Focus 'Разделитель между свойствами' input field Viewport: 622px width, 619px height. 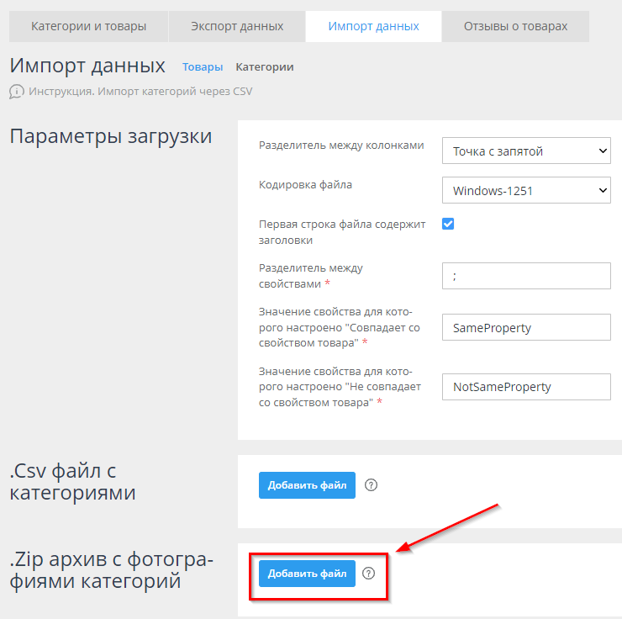[x=525, y=276]
